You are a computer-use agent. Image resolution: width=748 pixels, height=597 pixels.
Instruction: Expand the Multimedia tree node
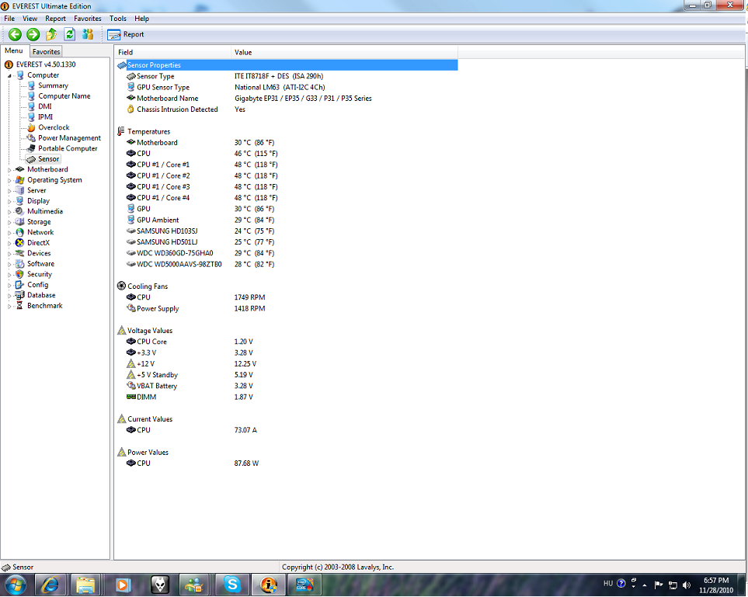tap(9, 212)
